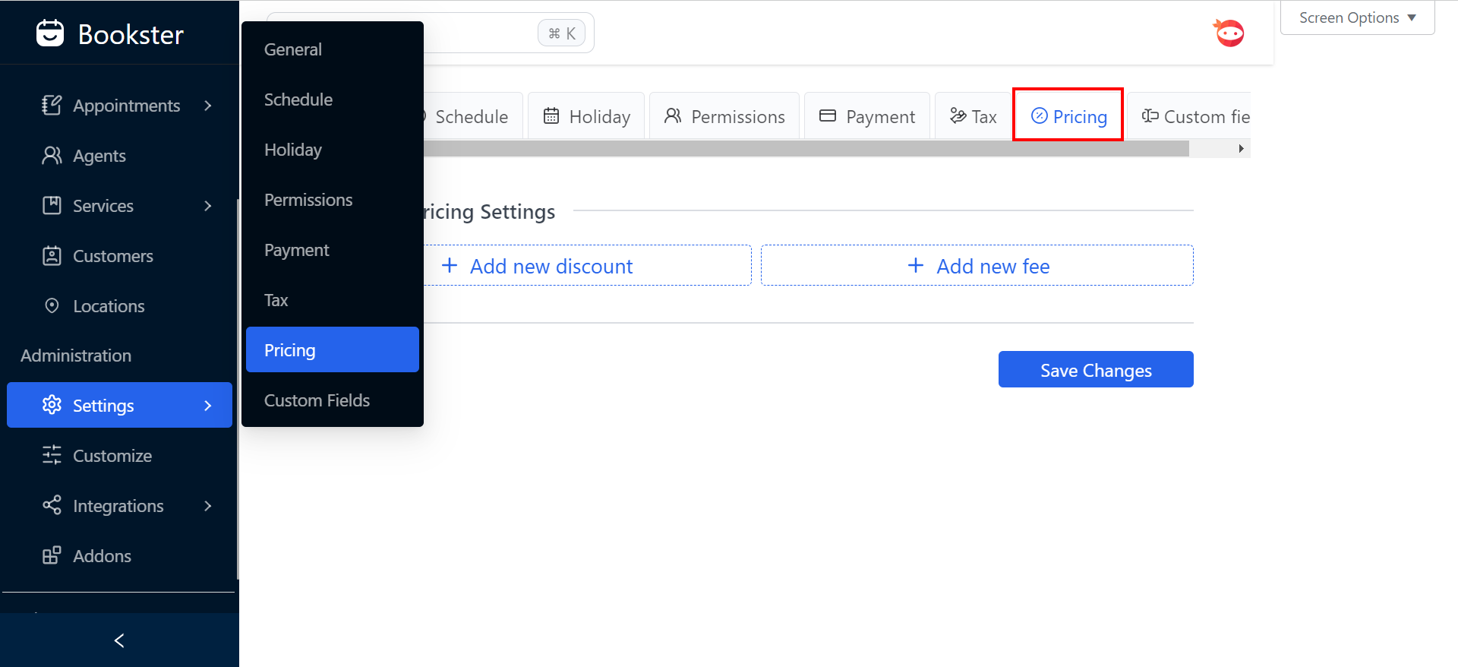Viewport: 1458px width, 667px height.
Task: Select Custom Fields in the flyout menu
Action: tap(317, 400)
